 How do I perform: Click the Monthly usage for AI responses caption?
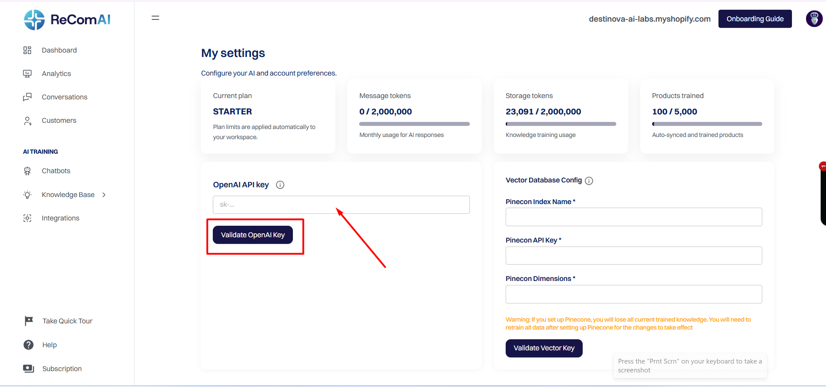pyautogui.click(x=401, y=135)
